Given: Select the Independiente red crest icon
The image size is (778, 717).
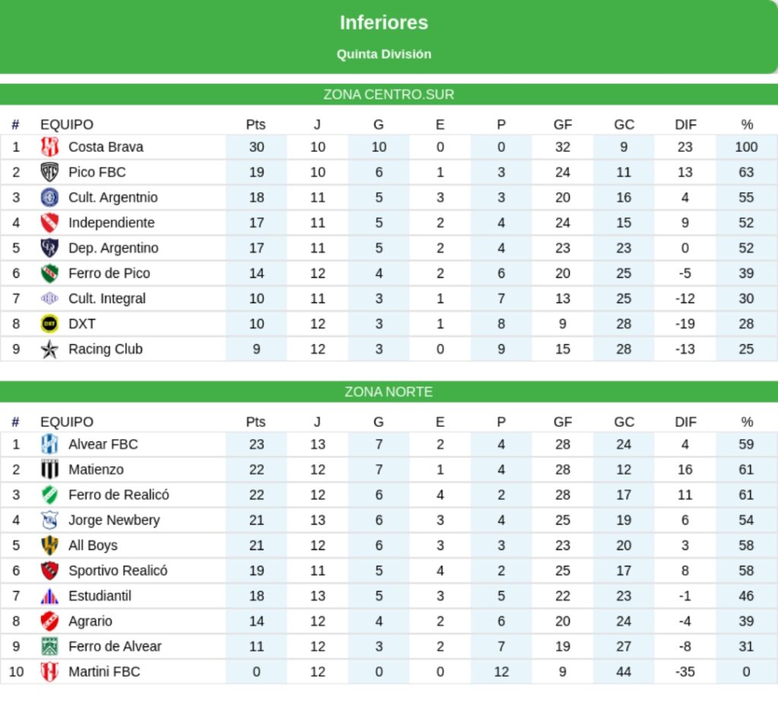Looking at the screenshot, I should (49, 223).
